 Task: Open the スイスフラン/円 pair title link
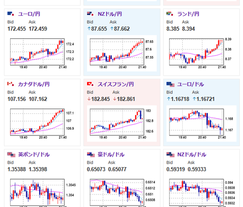click(116, 84)
